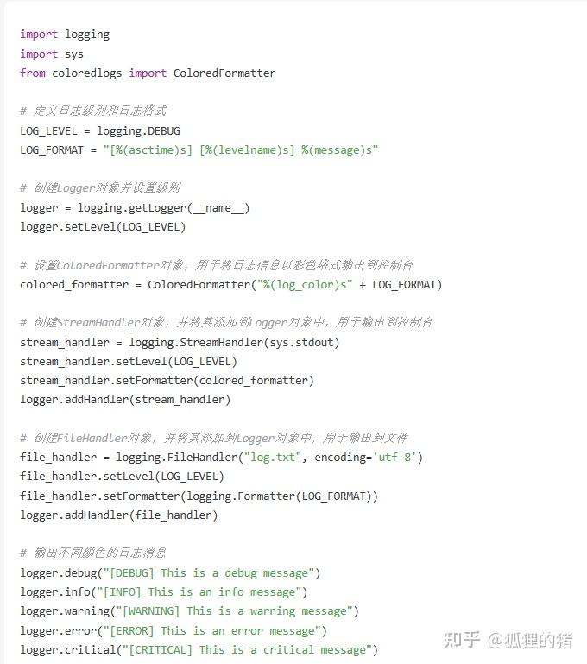The height and width of the screenshot is (664, 587).
Task: Click the ColoredFormatter import name
Action: point(224,73)
